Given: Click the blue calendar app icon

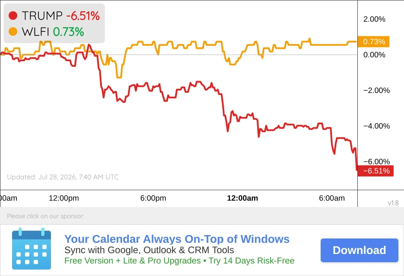Looking at the screenshot, I should point(32,248).
